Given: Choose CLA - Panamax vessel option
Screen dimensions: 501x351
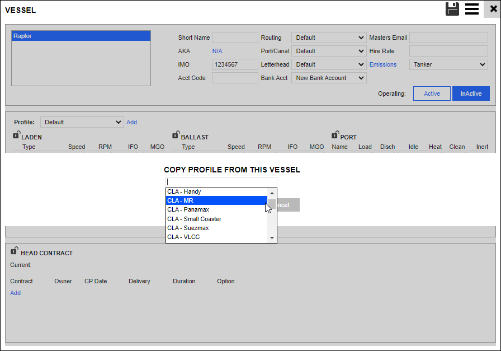Looking at the screenshot, I should click(216, 209).
